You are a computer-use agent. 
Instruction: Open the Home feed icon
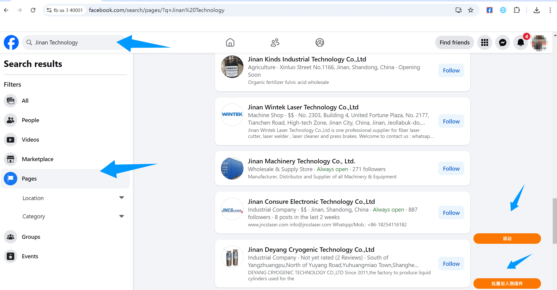[x=230, y=42]
